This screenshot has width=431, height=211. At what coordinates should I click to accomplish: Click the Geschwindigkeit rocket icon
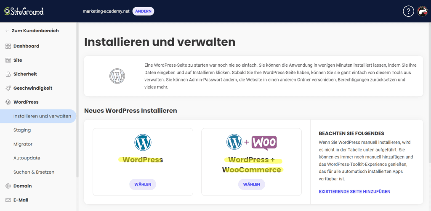[8, 88]
